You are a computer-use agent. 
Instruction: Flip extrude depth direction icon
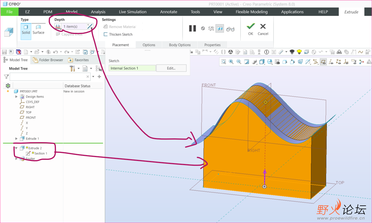[90, 27]
